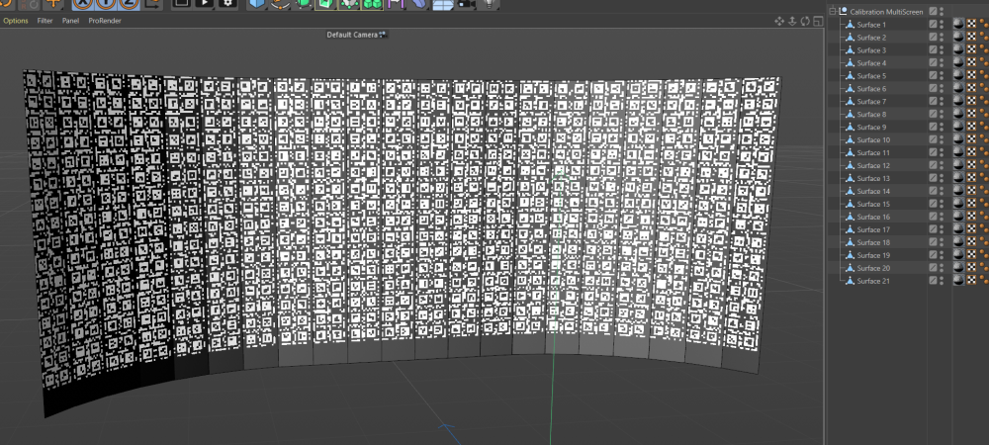
Task: Click the Surface 1 polygon object icon
Action: [850, 25]
